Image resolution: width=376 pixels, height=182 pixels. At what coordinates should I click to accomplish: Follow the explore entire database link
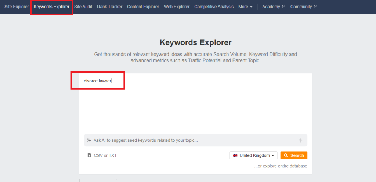[285, 166]
